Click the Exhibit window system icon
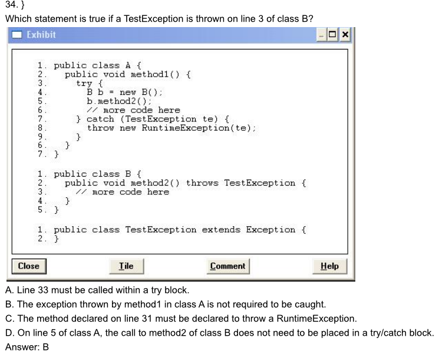439x354 pixels. tap(17, 35)
